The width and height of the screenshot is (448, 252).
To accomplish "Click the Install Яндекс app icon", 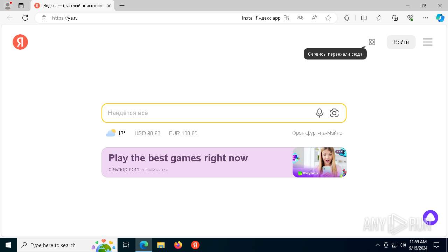I will click(x=286, y=18).
